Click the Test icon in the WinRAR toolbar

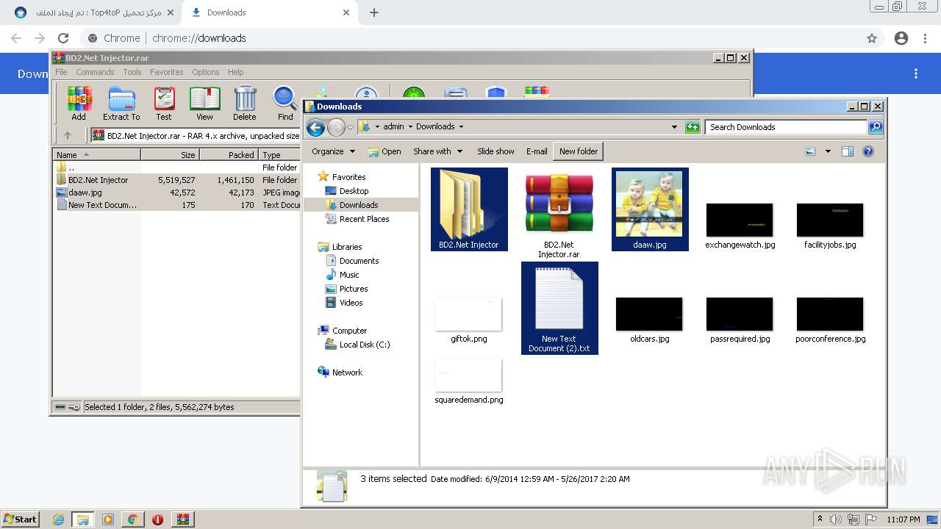(x=164, y=103)
